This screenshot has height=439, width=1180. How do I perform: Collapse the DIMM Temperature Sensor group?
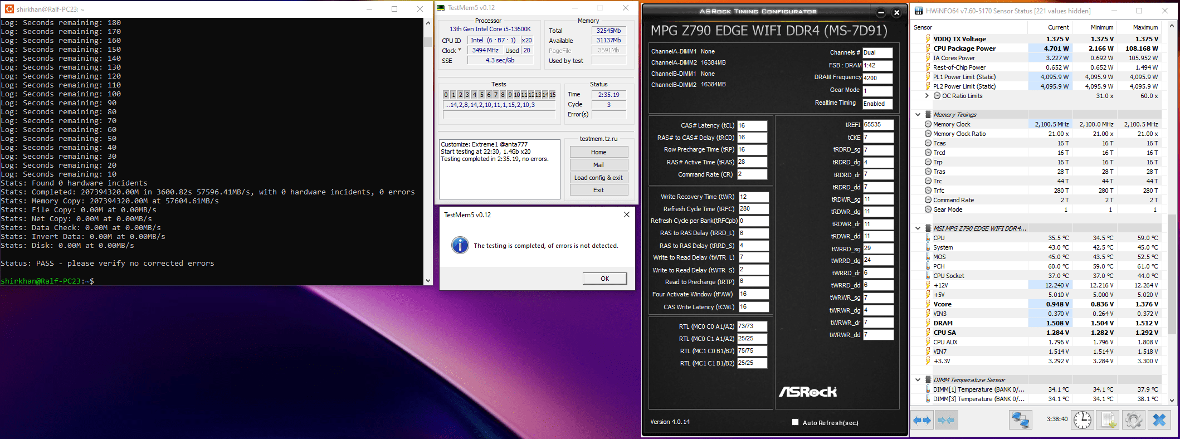(x=918, y=380)
